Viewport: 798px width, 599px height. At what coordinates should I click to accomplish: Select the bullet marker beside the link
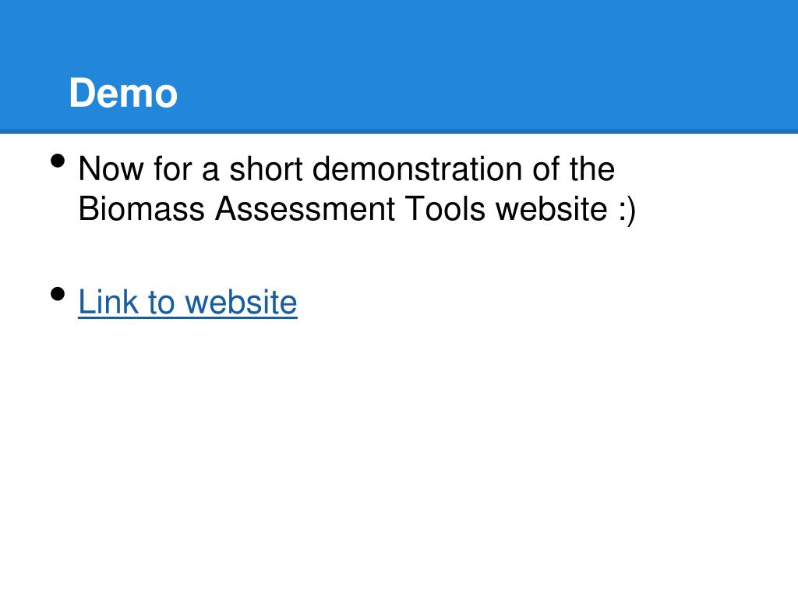58,294
